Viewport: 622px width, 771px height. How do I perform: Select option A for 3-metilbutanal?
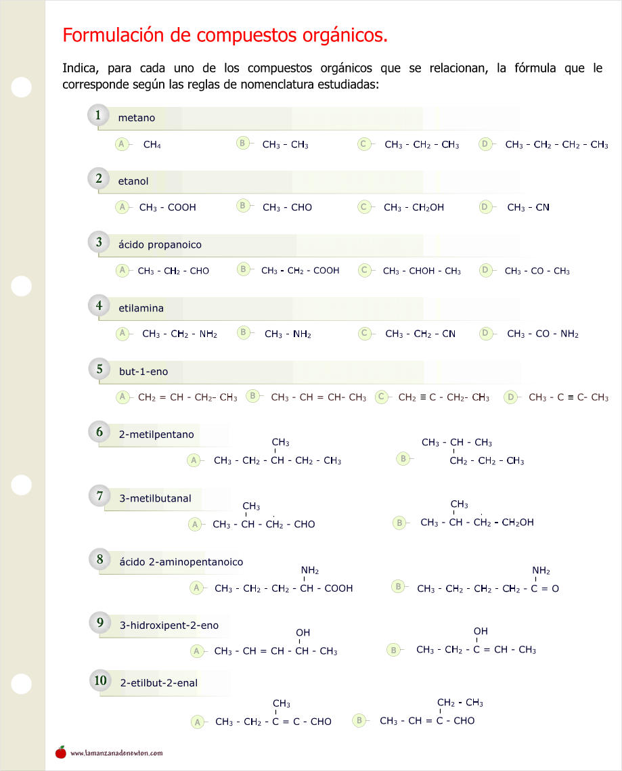click(195, 524)
